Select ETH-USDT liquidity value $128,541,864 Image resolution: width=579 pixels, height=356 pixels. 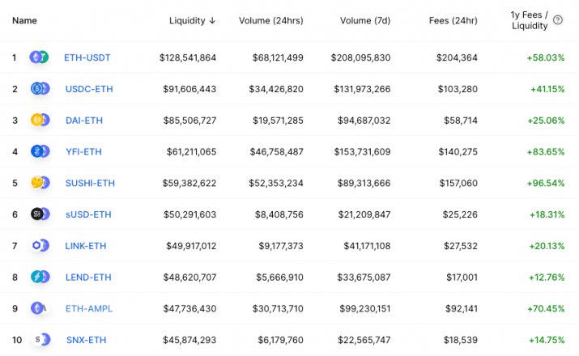pyautogui.click(x=188, y=57)
